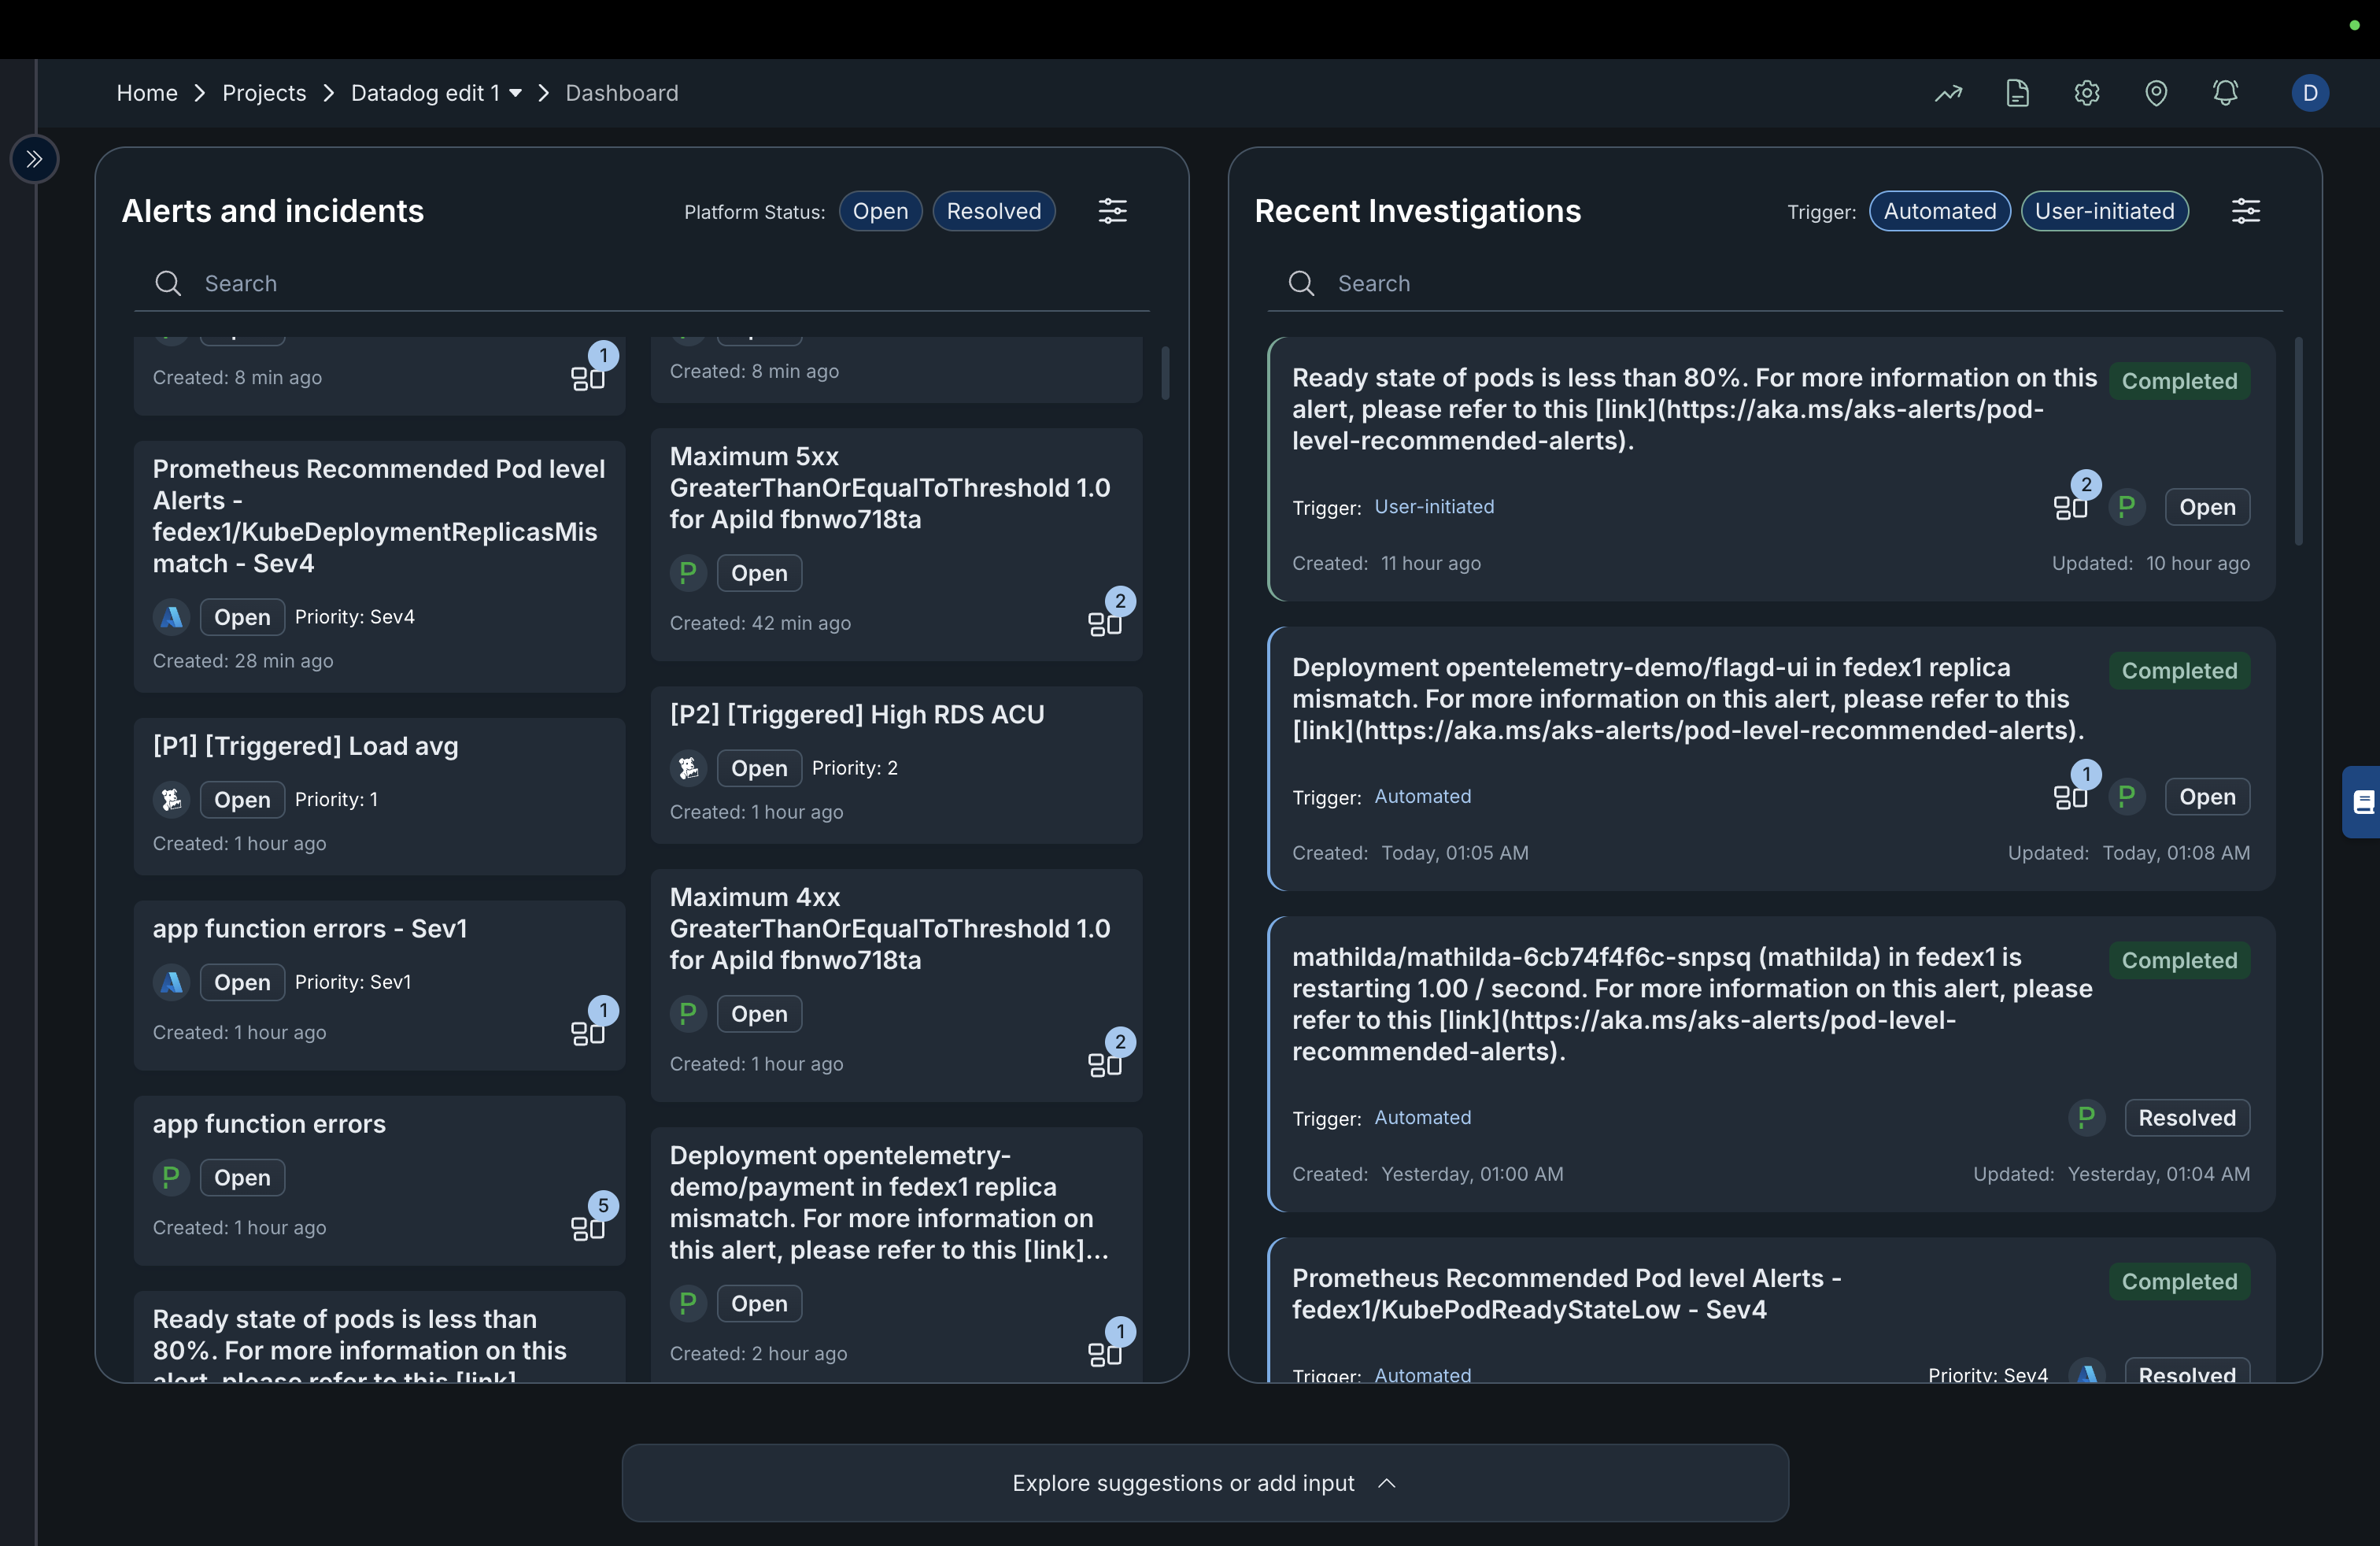Open filter options for Alerts and incidents
The image size is (2380, 1546).
1113,211
